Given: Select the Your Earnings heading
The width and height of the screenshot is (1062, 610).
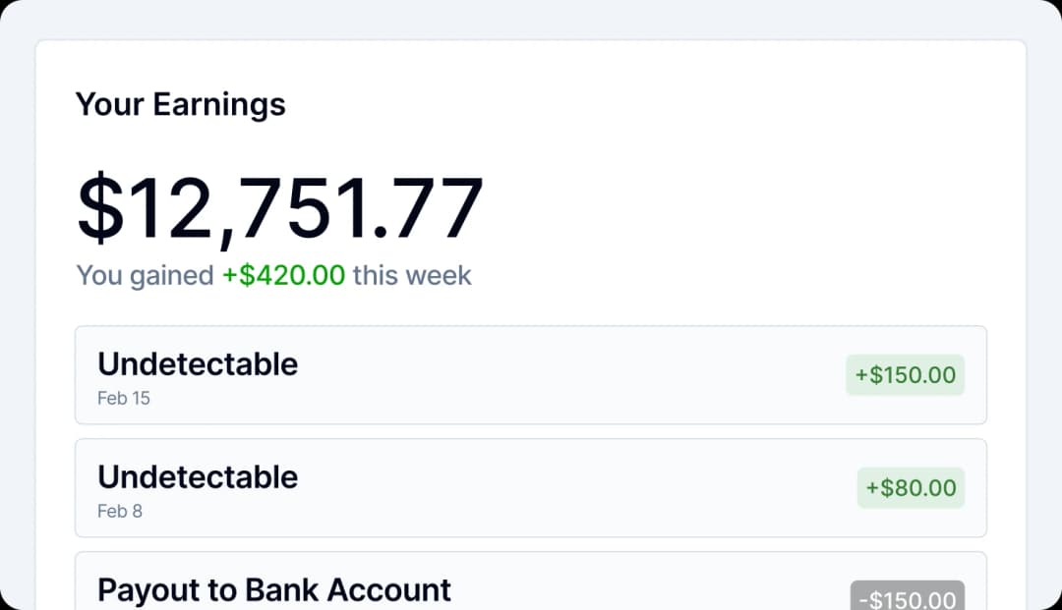Looking at the screenshot, I should click(181, 104).
